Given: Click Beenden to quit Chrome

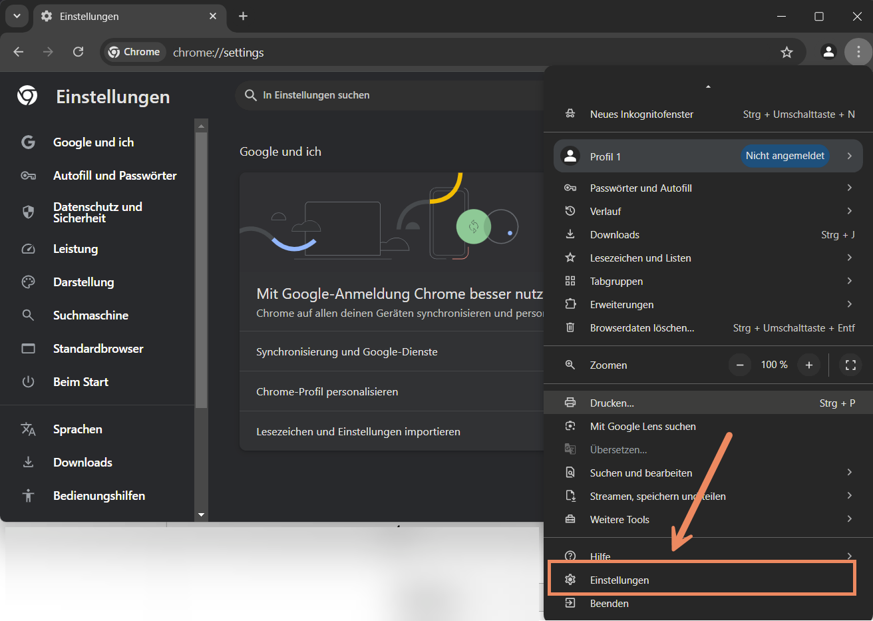Looking at the screenshot, I should point(708,603).
